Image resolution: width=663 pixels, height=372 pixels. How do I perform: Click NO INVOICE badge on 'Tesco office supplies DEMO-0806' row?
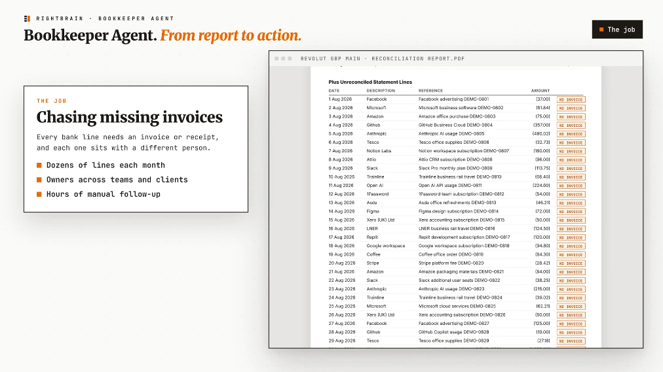(571, 143)
